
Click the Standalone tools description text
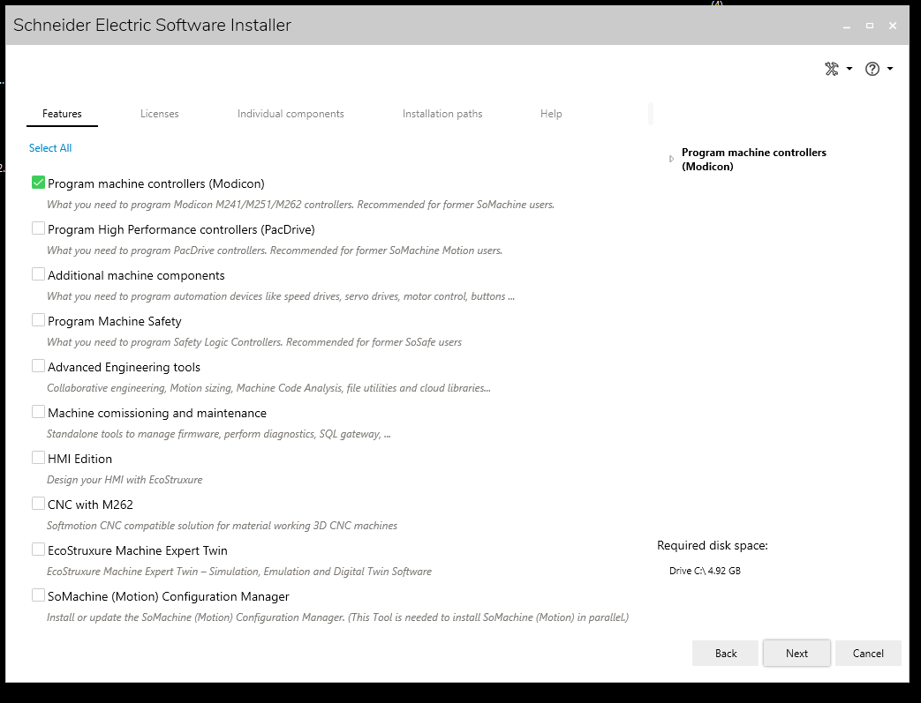(218, 434)
